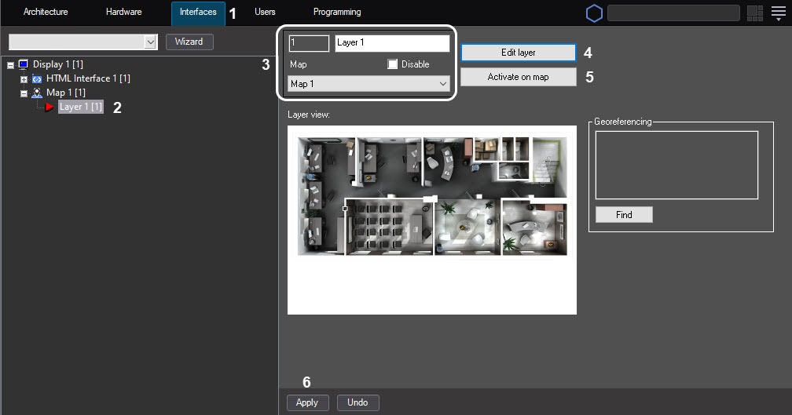The image size is (792, 415).
Task: Click the Map 1 pin icon
Action: (x=36, y=93)
